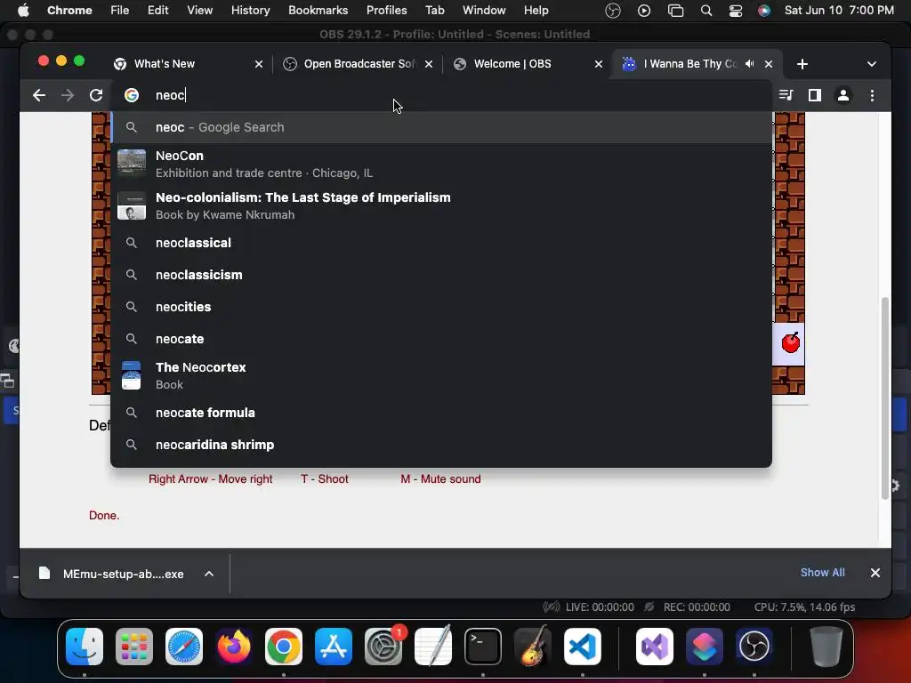Open the Trash in the Dock

pyautogui.click(x=826, y=646)
